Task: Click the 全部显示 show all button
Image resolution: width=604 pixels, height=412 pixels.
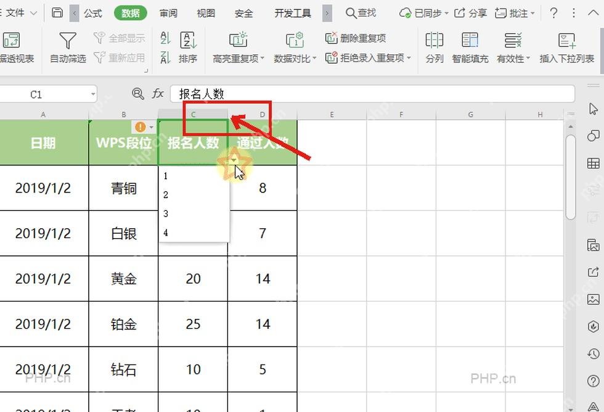Action: pyautogui.click(x=119, y=38)
